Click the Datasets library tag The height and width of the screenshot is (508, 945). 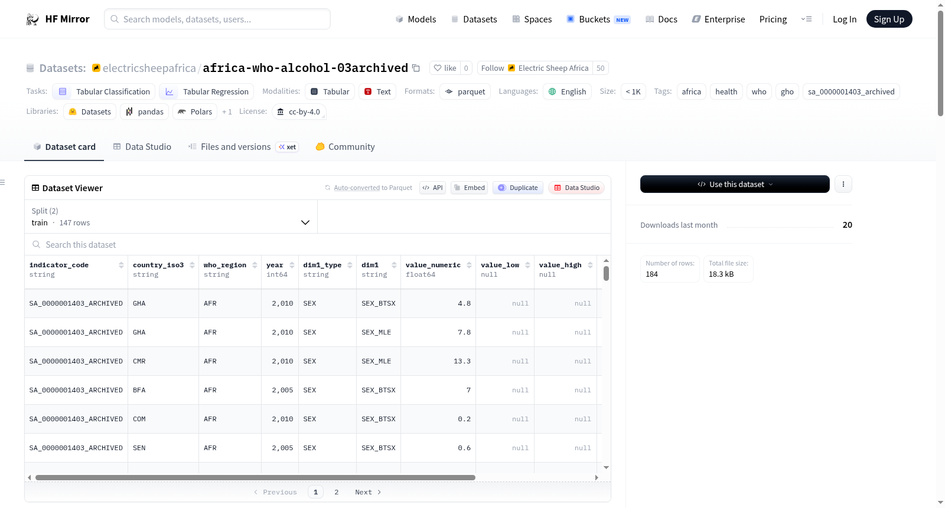click(90, 112)
